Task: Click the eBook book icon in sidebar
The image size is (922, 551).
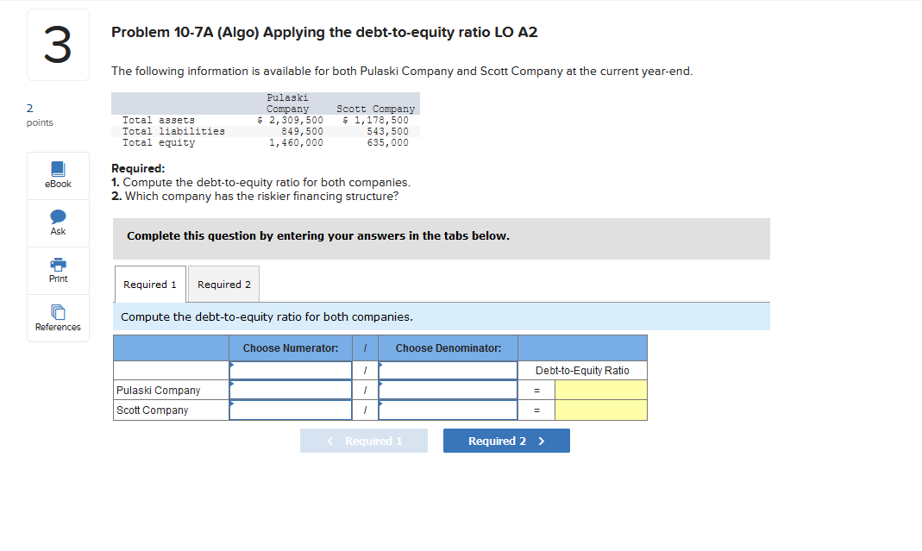Action: click(58, 168)
